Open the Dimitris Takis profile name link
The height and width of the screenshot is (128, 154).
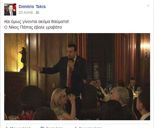[32, 7]
